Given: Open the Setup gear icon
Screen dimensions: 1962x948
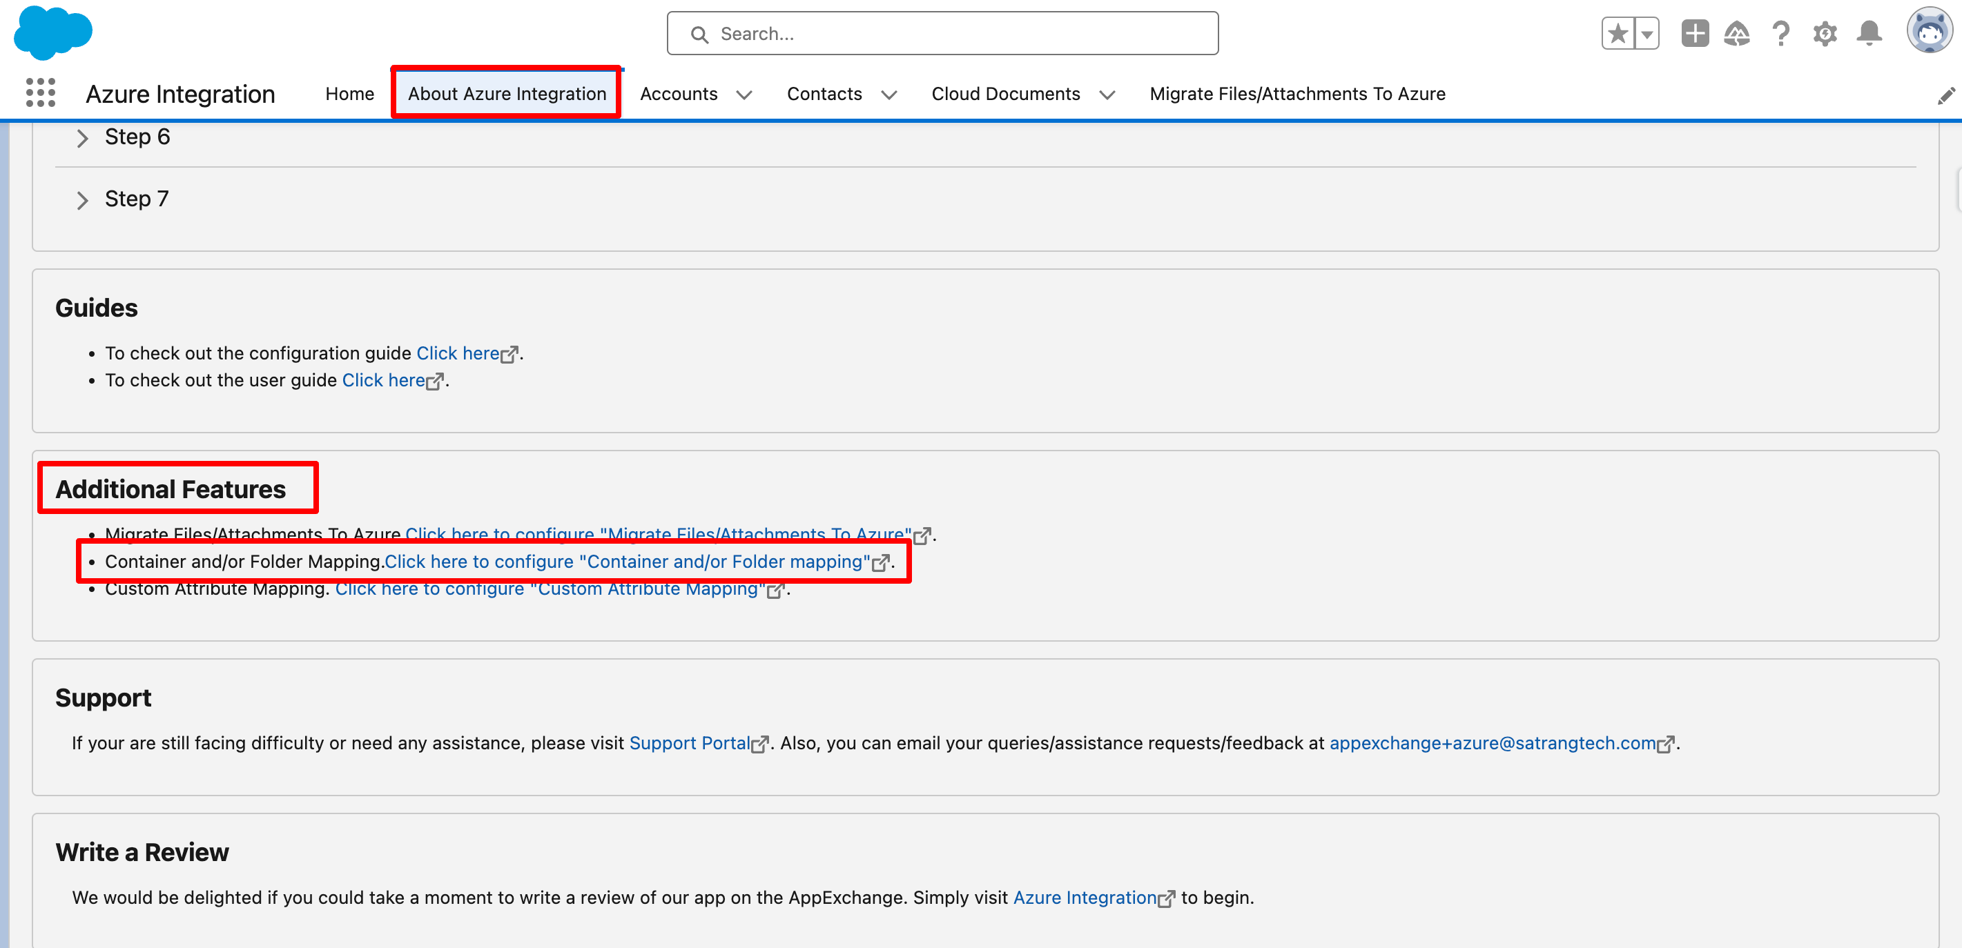Looking at the screenshot, I should pyautogui.click(x=1825, y=34).
